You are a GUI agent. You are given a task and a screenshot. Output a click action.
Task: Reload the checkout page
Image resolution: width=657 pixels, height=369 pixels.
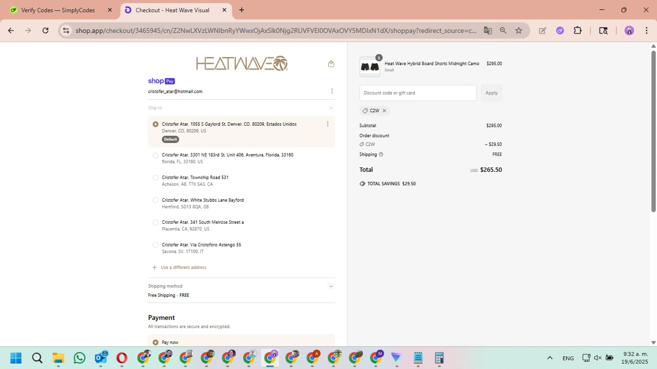point(46,30)
